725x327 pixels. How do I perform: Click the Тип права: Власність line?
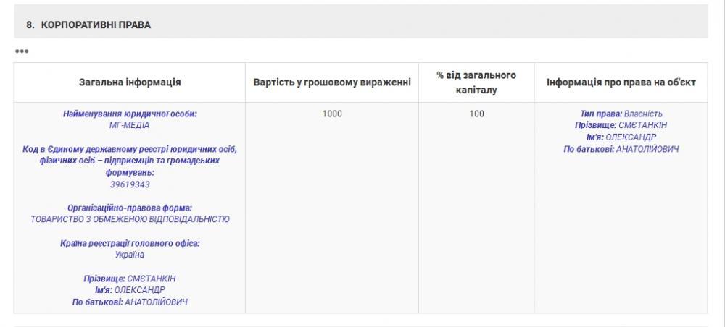pos(621,114)
